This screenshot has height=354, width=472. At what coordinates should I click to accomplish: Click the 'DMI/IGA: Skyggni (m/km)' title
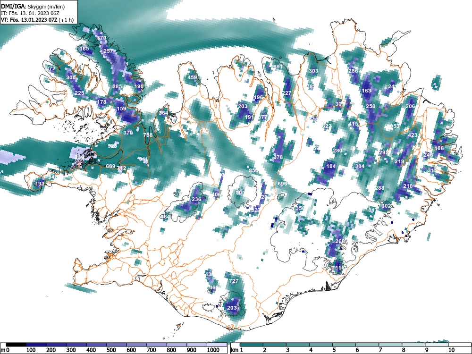tap(33, 7)
